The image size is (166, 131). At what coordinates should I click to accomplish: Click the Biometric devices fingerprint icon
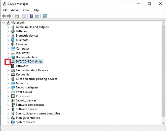click(x=13, y=36)
